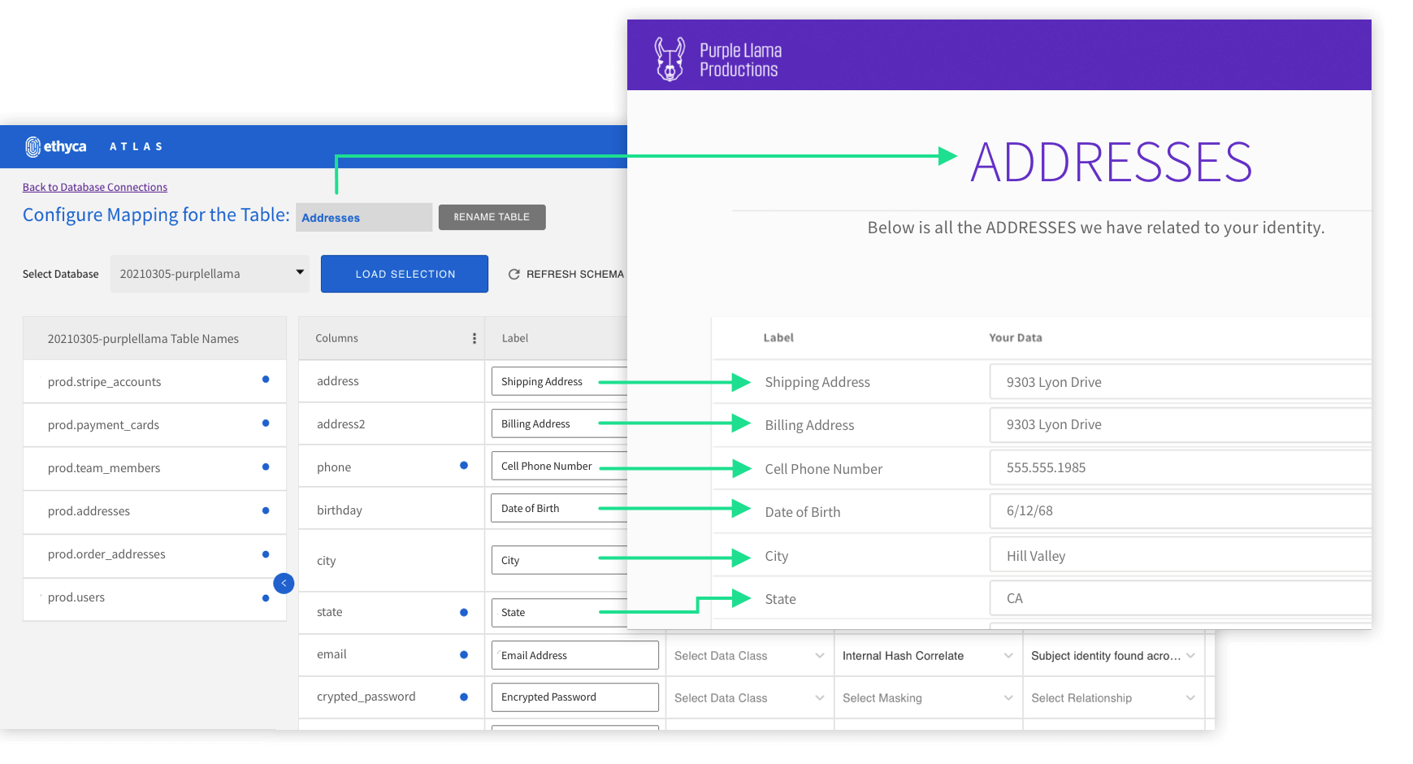Image resolution: width=1413 pixels, height=764 pixels.
Task: Open Subject identity found relationship dropdown
Action: [x=1113, y=656]
